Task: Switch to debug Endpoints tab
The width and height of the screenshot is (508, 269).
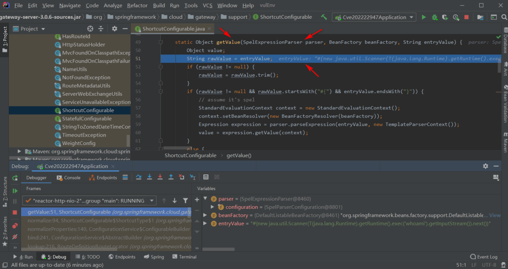Action: point(103,178)
